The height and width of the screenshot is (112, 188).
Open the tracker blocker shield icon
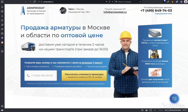coord(39,2)
